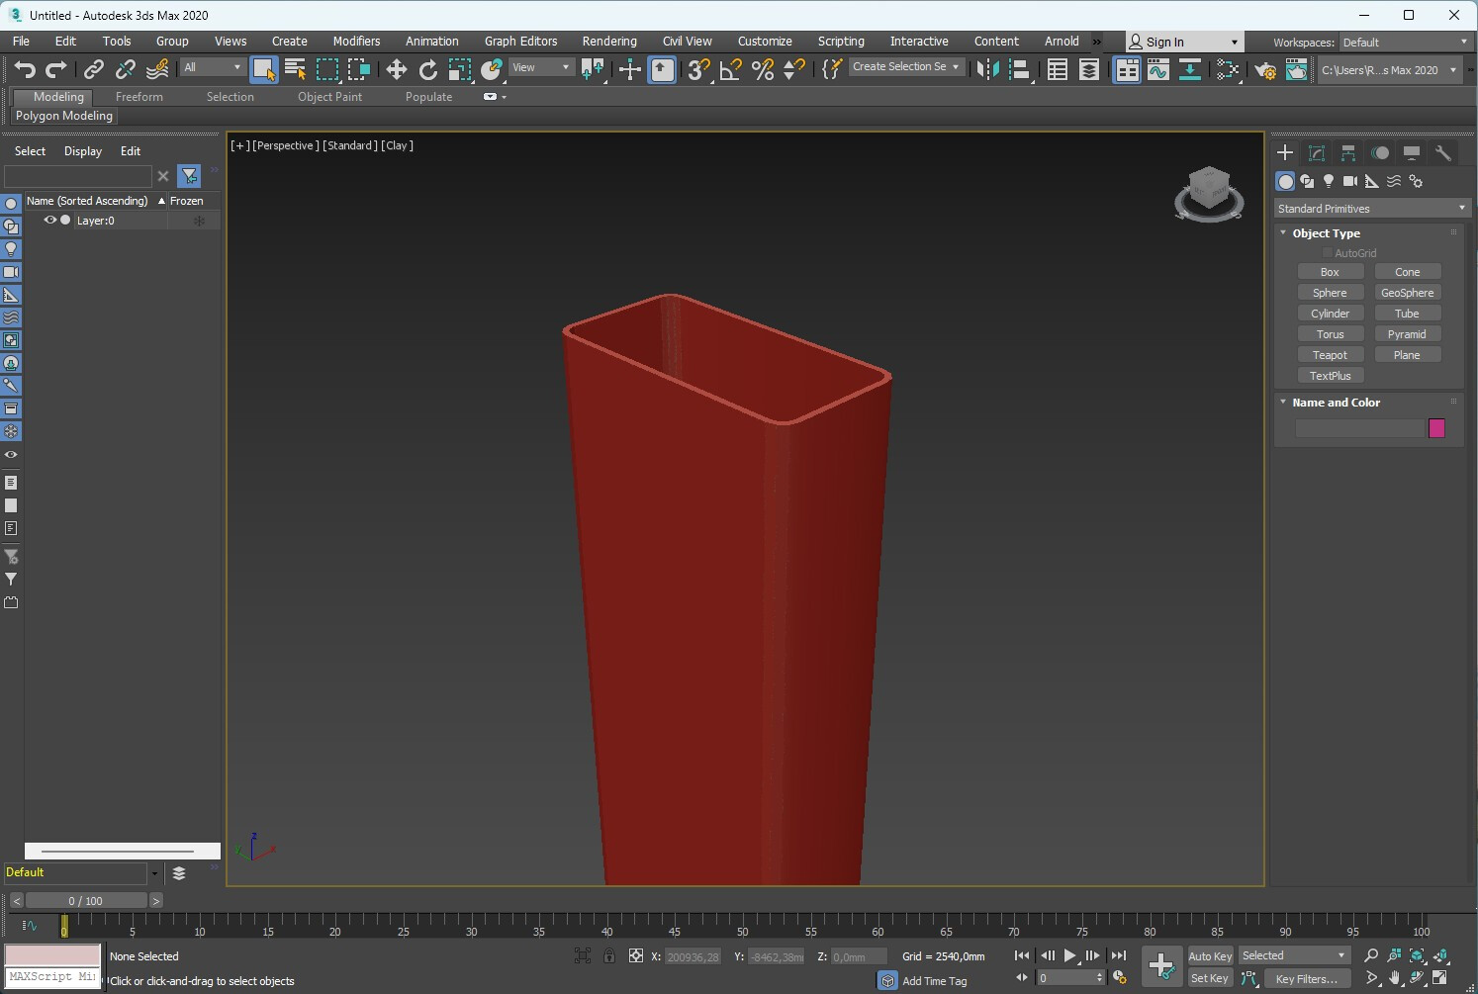Toggle the selection lock icon
Screen dimensions: 1478x994
point(609,955)
